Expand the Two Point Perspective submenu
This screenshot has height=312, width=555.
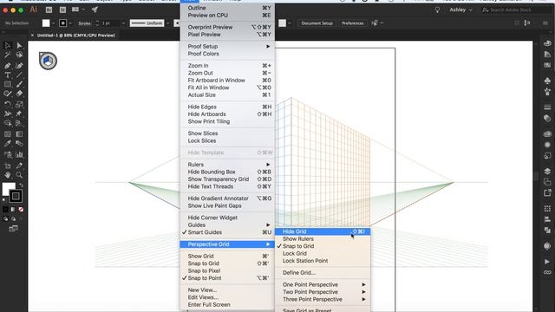[x=323, y=292]
